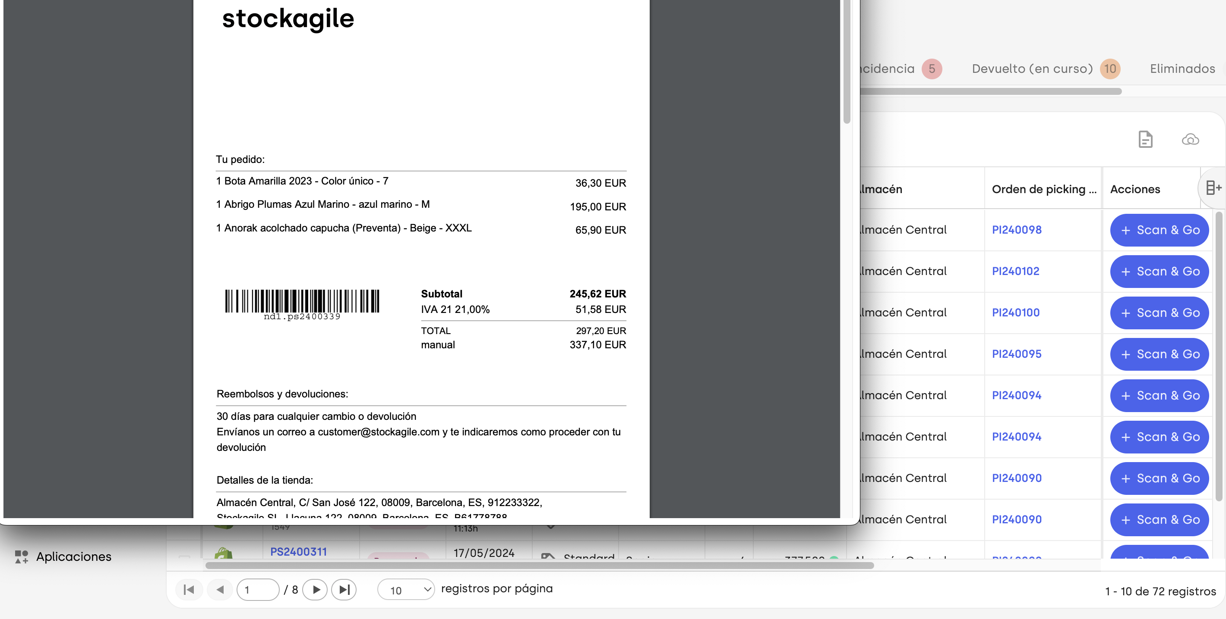Click the 17/05/2024 date cell
The image size is (1226, 619).
click(x=483, y=553)
